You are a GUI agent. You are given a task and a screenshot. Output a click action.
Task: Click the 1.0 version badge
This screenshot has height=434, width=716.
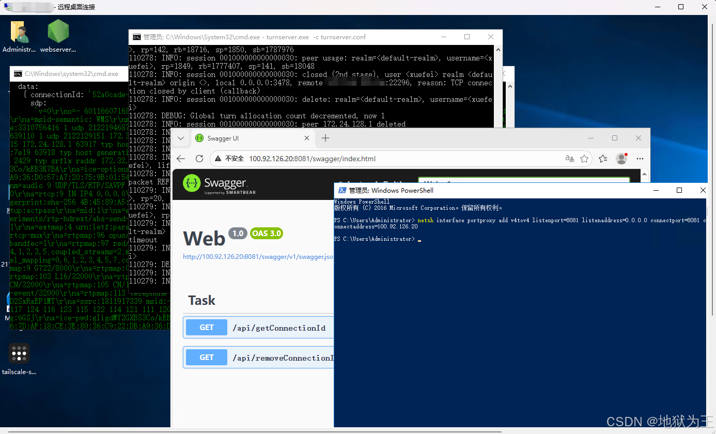pos(238,234)
